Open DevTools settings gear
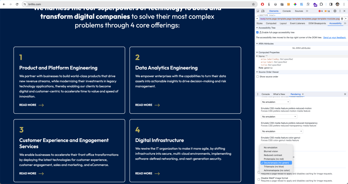The width and height of the screenshot is (348, 184). 335,11
